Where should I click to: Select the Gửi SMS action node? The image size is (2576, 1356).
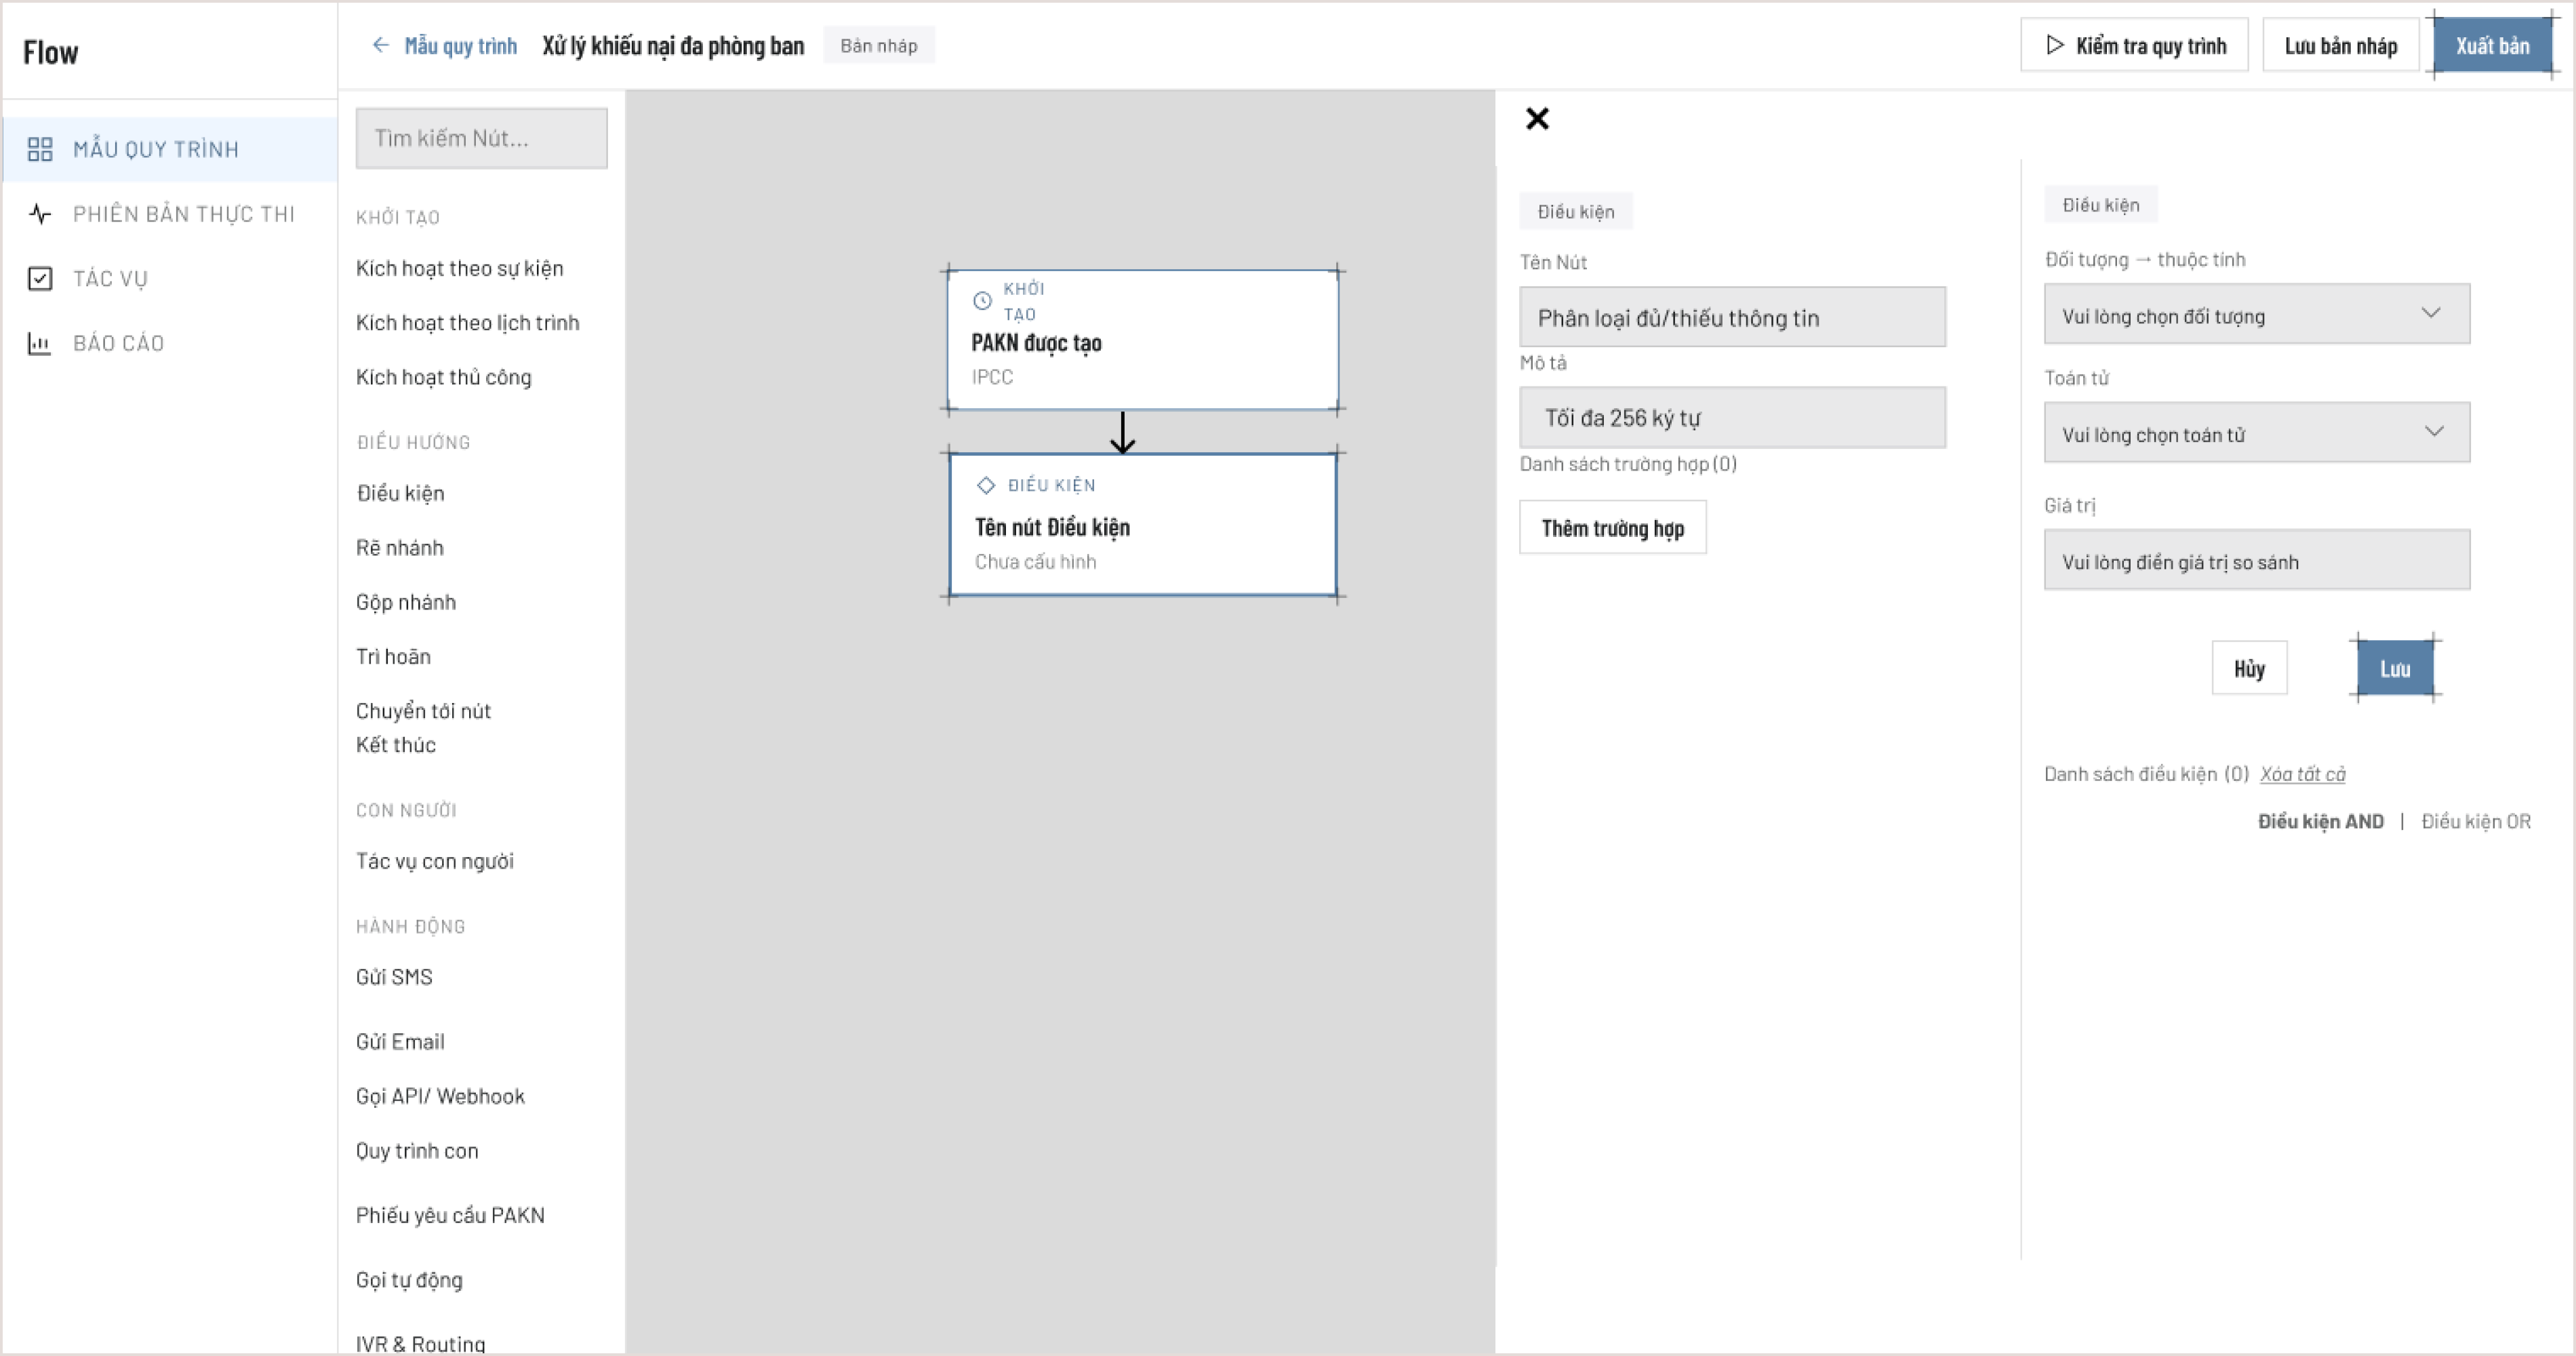[x=394, y=977]
